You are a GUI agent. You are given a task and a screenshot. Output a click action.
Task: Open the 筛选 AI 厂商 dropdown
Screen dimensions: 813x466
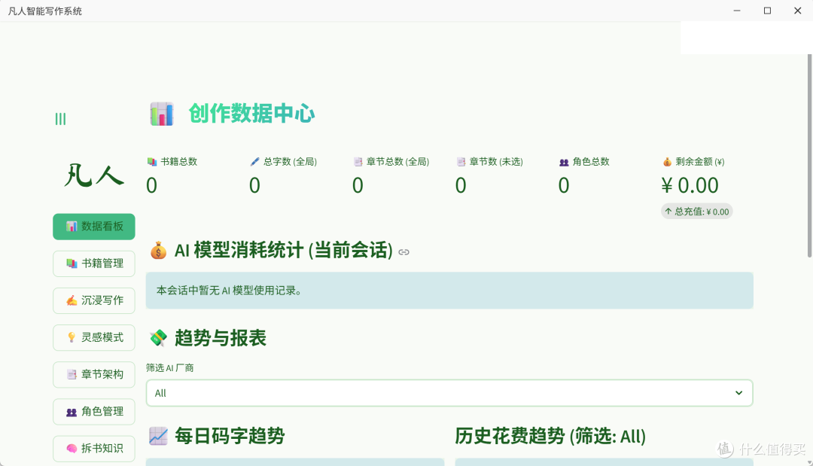pos(449,393)
